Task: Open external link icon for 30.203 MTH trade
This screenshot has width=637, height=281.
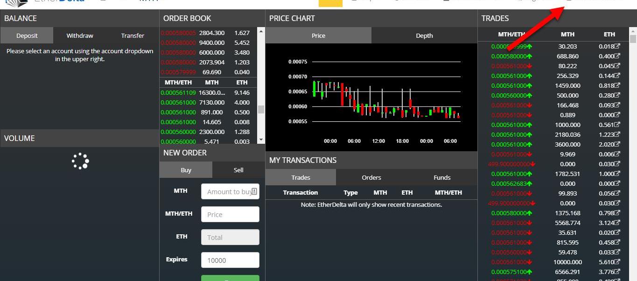Action: (616, 47)
